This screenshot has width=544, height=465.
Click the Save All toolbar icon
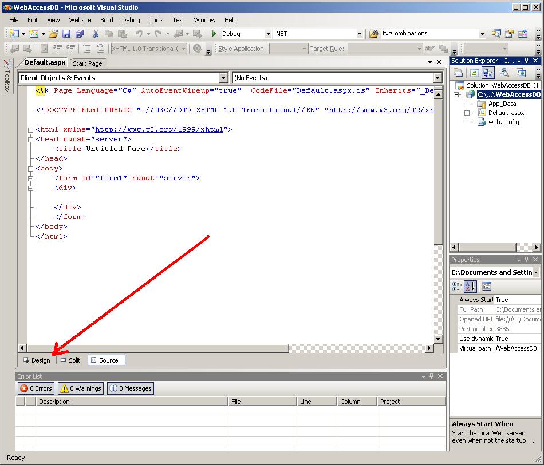(80, 34)
